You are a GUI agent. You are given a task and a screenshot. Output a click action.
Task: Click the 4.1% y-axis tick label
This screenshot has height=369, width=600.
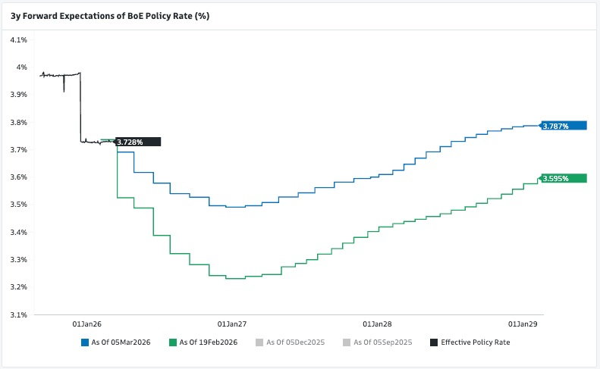[18, 39]
